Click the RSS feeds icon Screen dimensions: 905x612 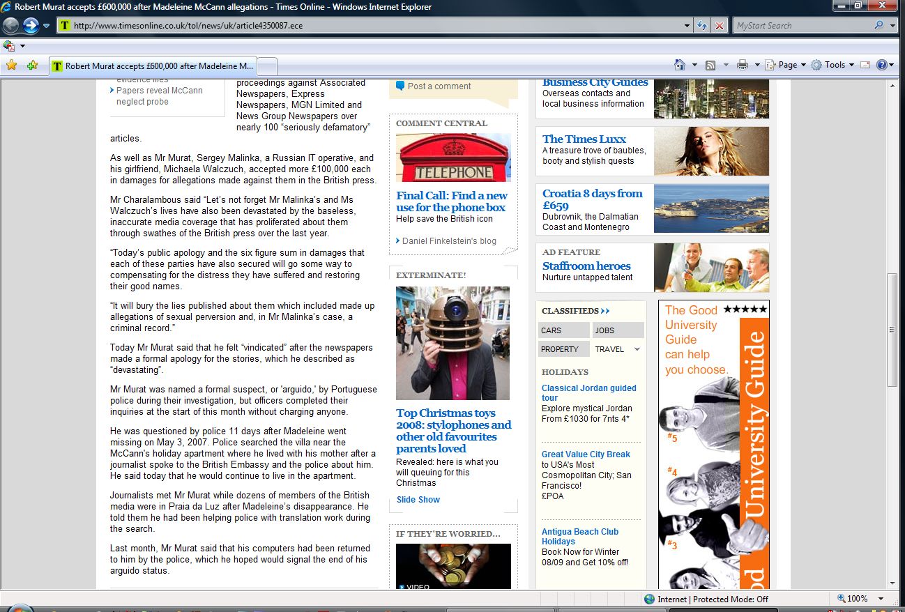tap(710, 65)
